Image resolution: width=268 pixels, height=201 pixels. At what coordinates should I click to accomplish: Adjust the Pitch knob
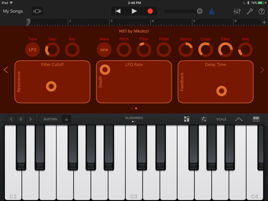click(x=124, y=50)
